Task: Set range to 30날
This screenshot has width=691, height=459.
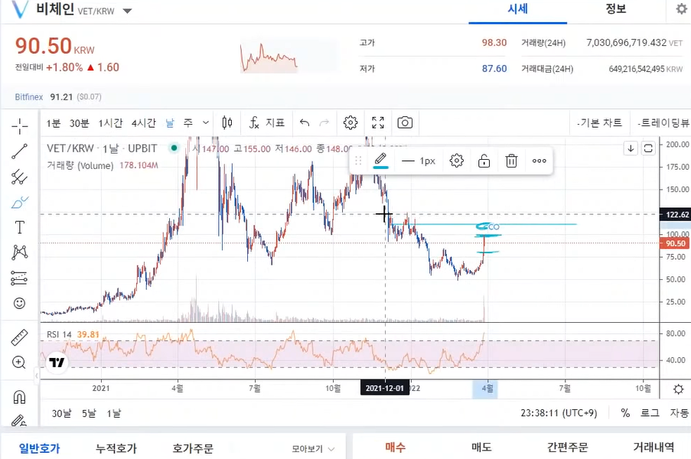Action: pos(61,413)
